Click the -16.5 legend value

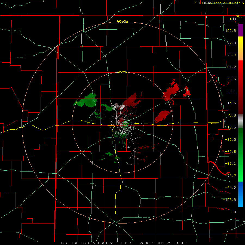(x=231, y=127)
